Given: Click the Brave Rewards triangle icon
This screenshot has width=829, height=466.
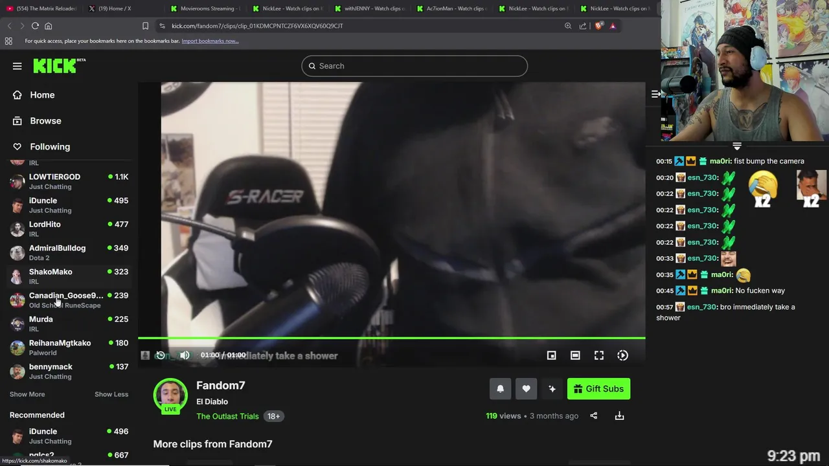Looking at the screenshot, I should click(x=613, y=26).
